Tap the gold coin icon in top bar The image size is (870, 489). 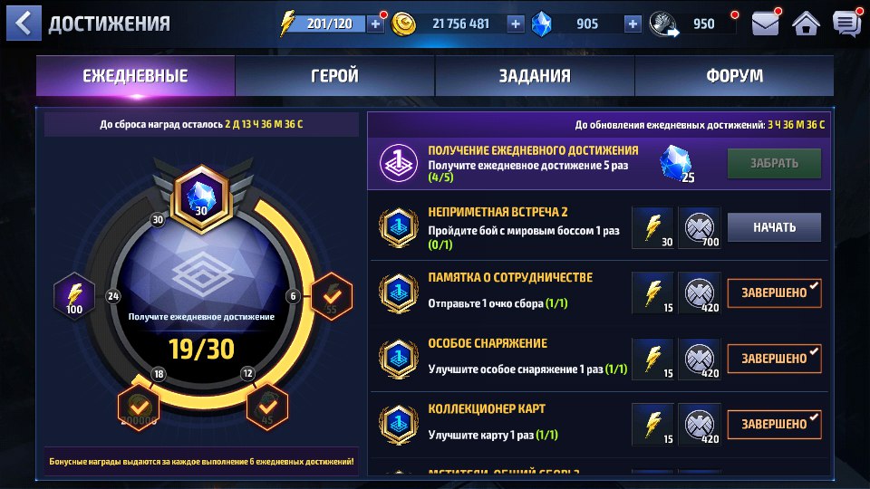(x=404, y=24)
